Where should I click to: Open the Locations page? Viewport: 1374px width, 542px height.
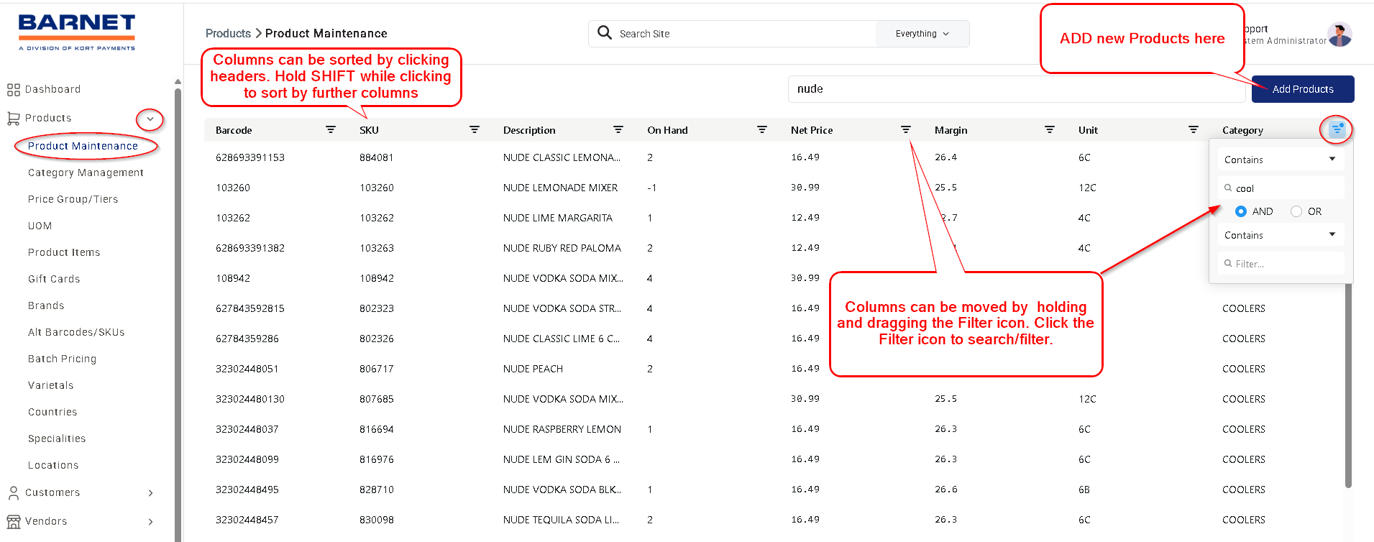tap(53, 465)
